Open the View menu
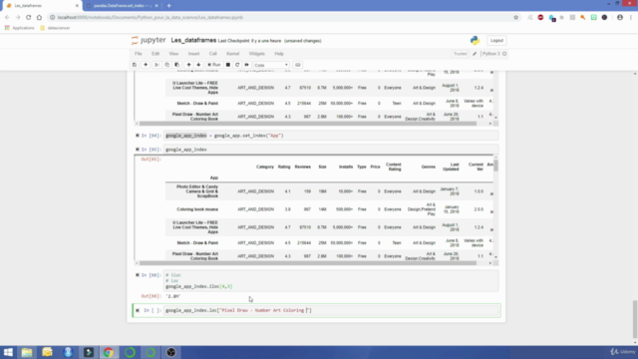Image resolution: width=638 pixels, height=359 pixels. [x=173, y=54]
